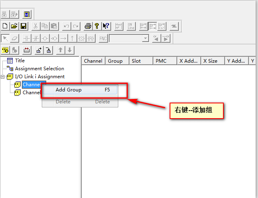Viewport: 258px width, 198px height.
Task: Open a file with the folder icon
Action: click(14, 26)
